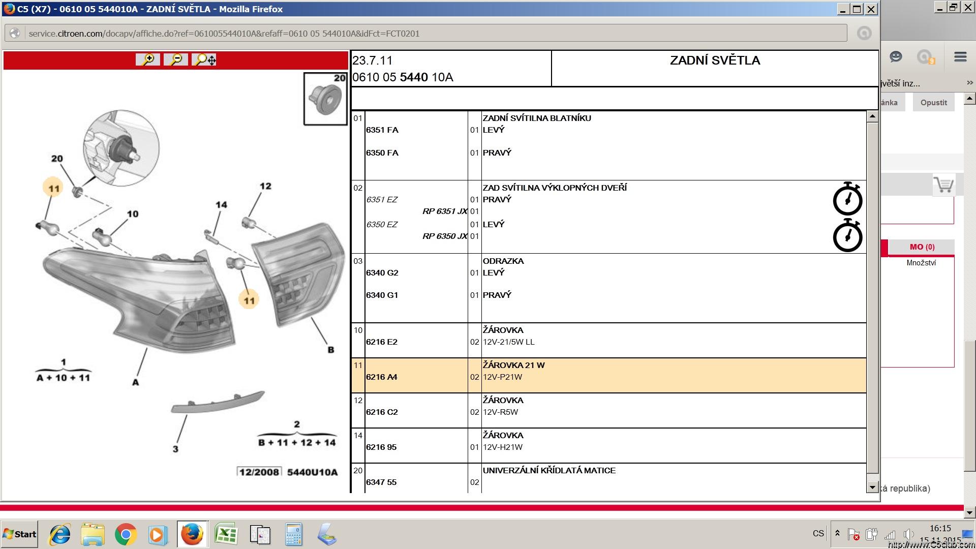Click callout 3 below reflector
This screenshot has height=549, width=976.
(175, 449)
